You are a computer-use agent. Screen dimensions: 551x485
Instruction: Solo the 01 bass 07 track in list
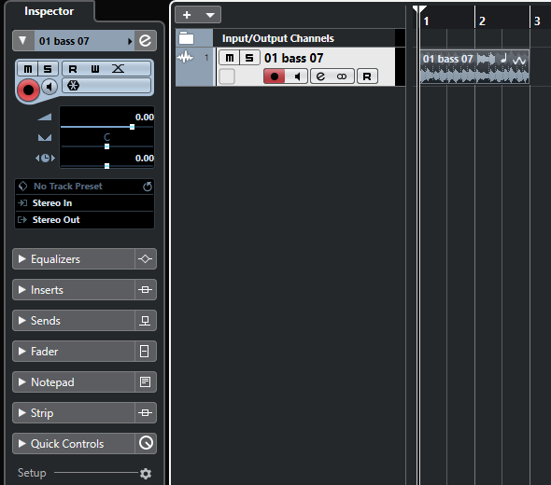[249, 58]
